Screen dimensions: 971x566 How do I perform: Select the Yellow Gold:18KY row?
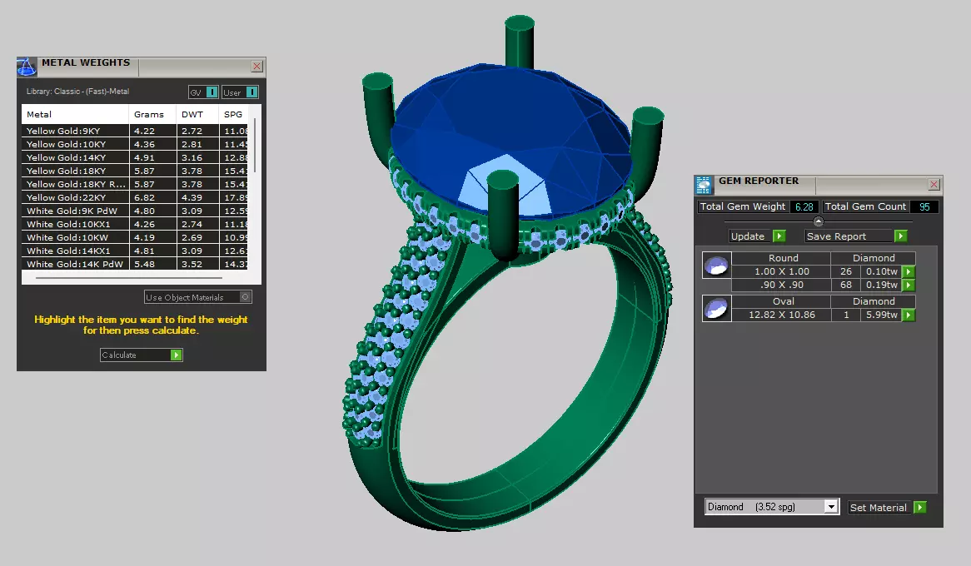(134, 171)
